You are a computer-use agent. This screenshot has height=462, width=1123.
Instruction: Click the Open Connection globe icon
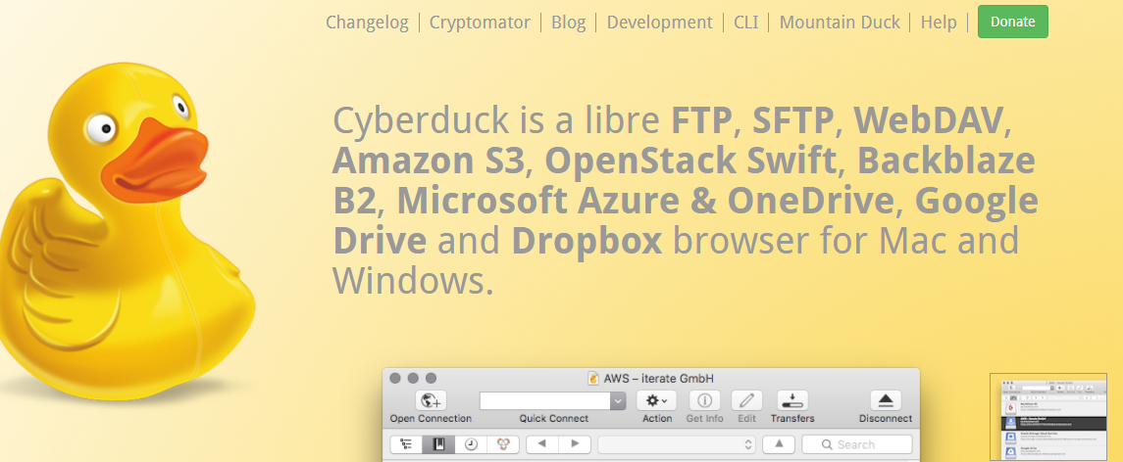(431, 400)
